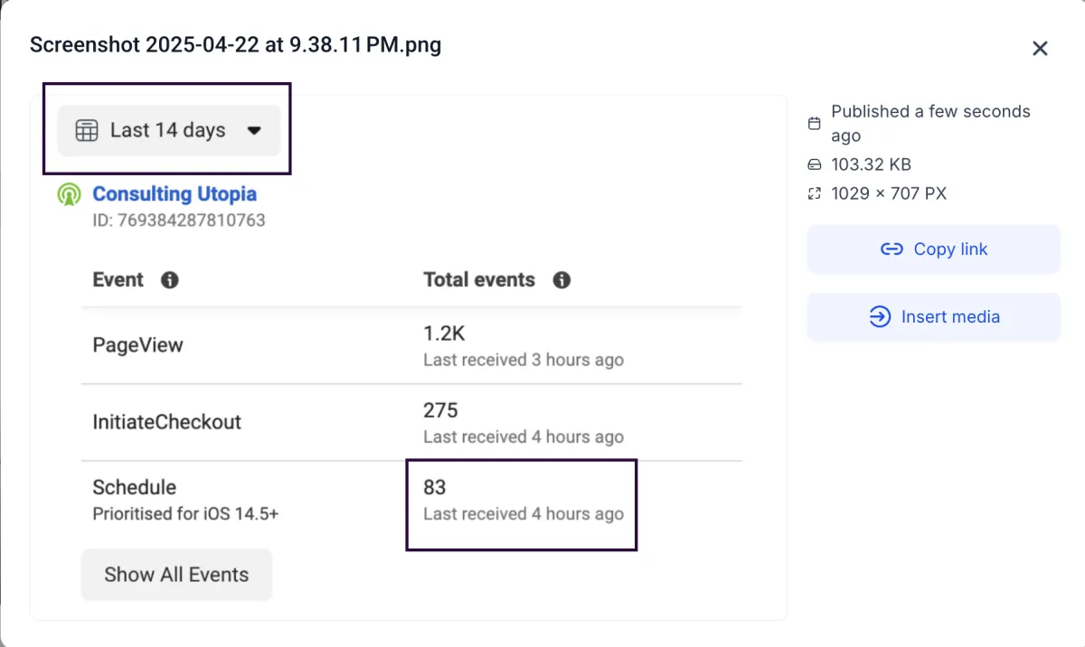Click the Insert media button
Screen dimensions: 1085x647
[x=933, y=317]
